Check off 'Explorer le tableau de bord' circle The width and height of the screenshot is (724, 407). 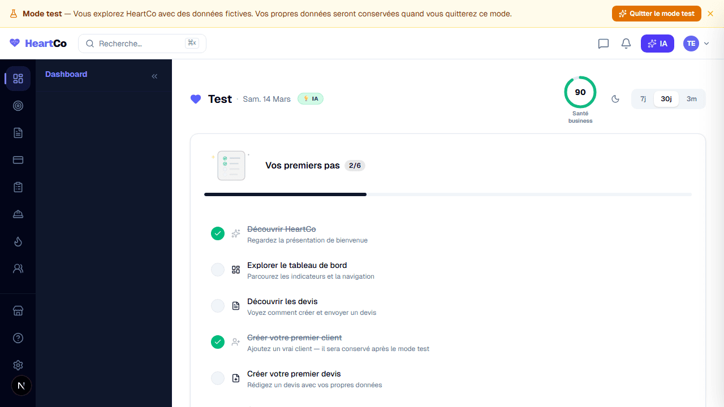218,270
